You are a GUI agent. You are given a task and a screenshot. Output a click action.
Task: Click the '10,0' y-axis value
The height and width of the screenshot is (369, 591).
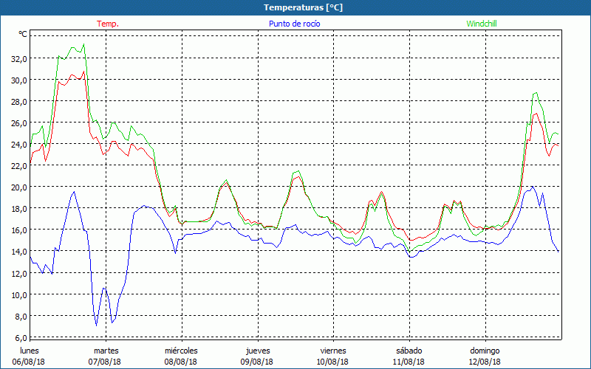click(19, 294)
